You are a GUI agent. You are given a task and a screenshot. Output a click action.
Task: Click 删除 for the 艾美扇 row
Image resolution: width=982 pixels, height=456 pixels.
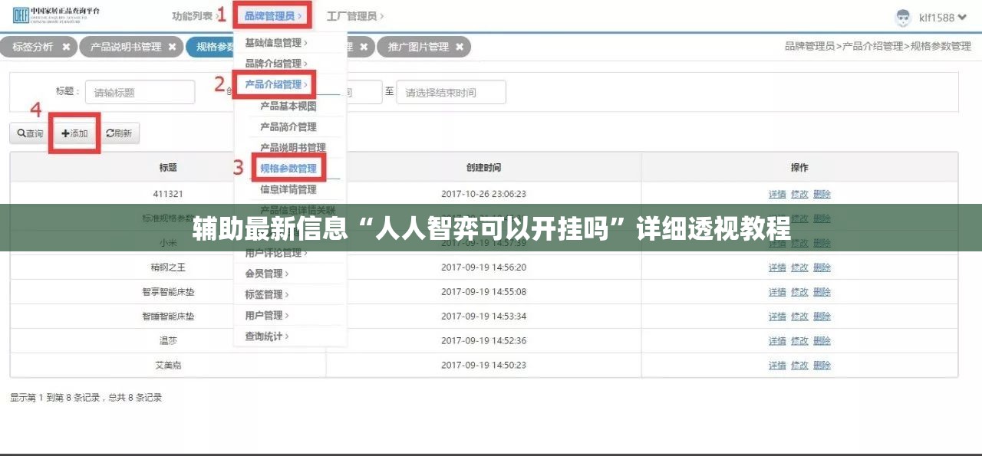(x=822, y=366)
